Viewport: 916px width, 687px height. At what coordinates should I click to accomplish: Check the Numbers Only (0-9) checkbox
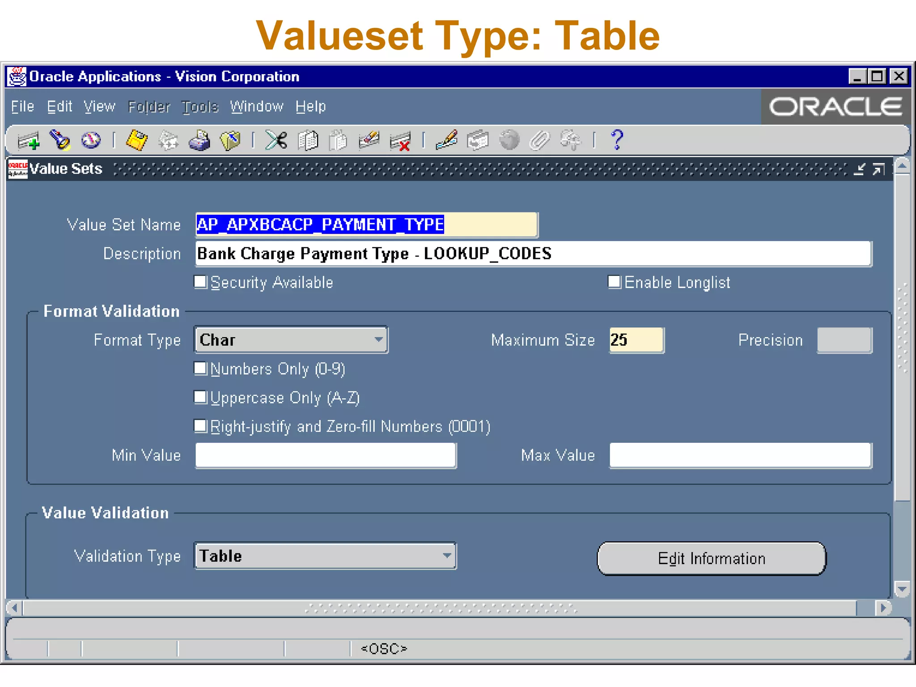point(200,368)
